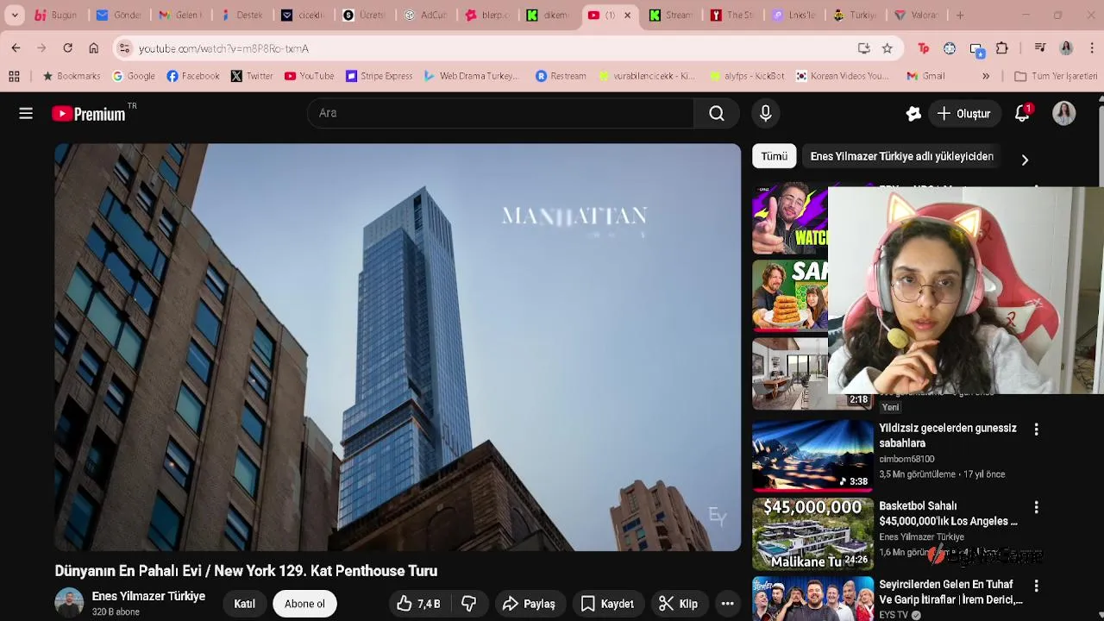Open the apps grid in bookmarks bar
Screen dimensions: 1104x621
[x=14, y=76]
